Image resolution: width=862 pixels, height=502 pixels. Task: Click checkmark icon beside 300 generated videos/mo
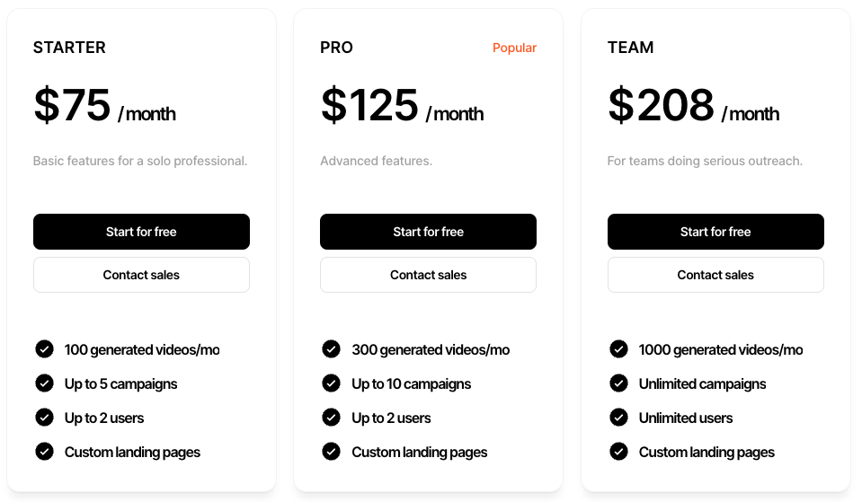click(x=331, y=349)
